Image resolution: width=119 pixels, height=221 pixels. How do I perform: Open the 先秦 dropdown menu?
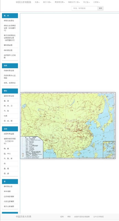pyautogui.click(x=37, y=2)
